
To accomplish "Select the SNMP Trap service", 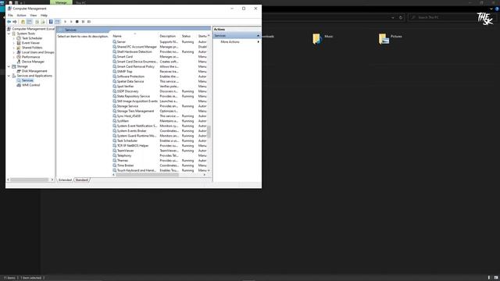I will point(159,71).
